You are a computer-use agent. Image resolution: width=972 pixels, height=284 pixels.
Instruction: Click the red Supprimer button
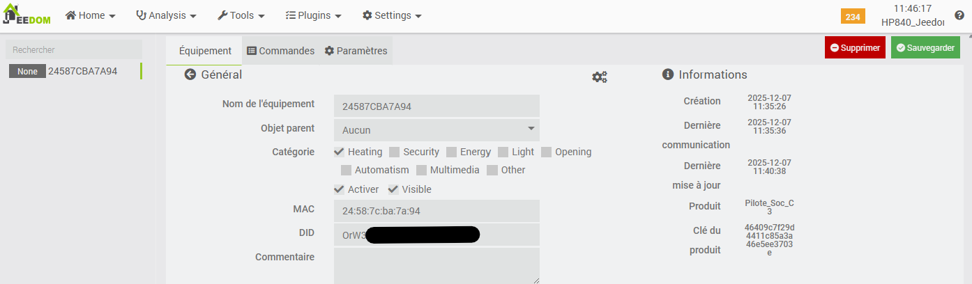856,48
